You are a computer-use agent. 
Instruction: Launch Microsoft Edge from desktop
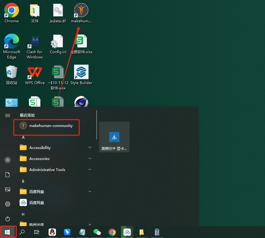[12, 46]
